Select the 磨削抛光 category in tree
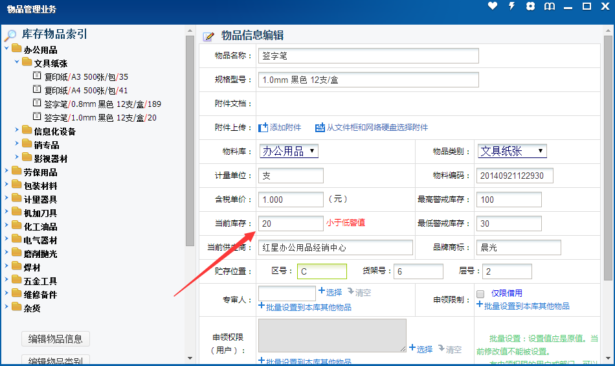 40,254
